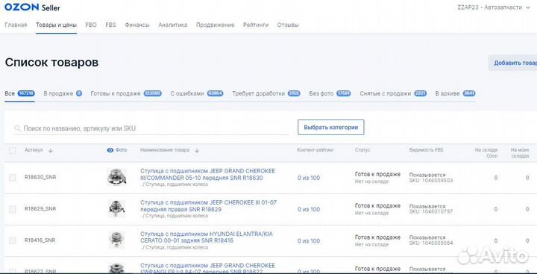Click the OZON Seller logo
This screenshot has width=537, height=274.
(x=33, y=7)
